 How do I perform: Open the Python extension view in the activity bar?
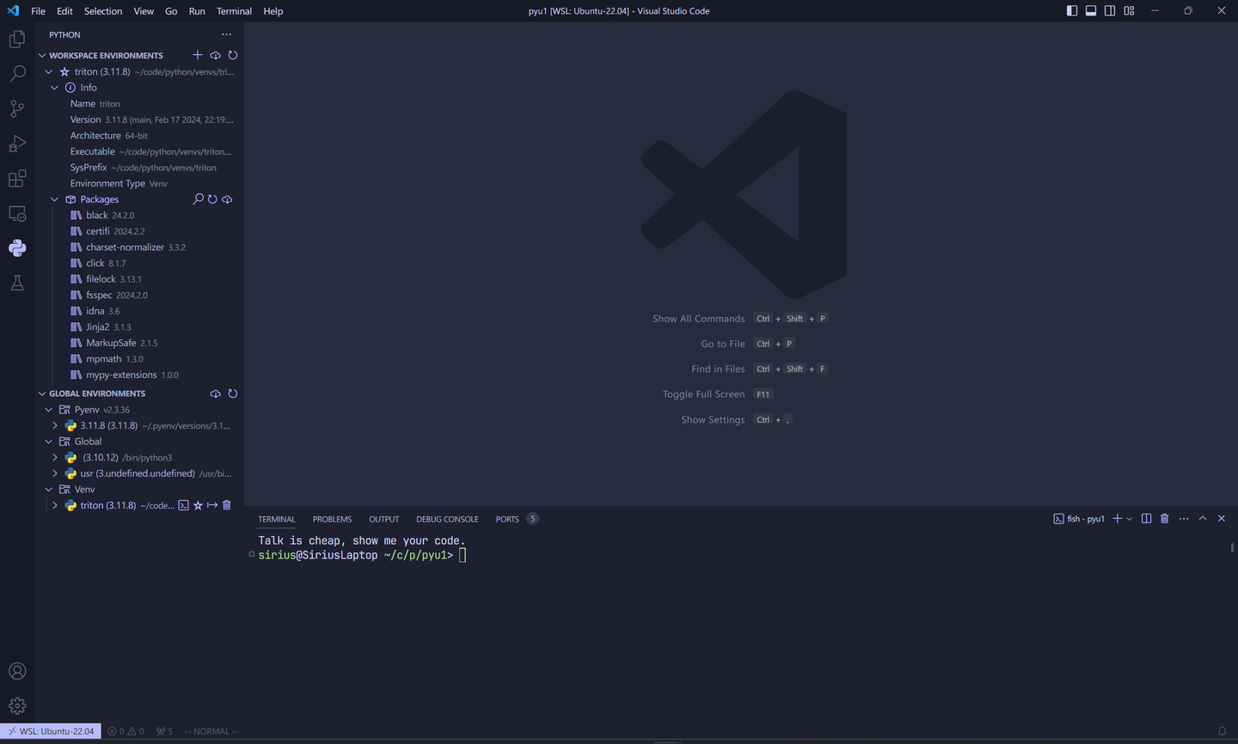[17, 248]
